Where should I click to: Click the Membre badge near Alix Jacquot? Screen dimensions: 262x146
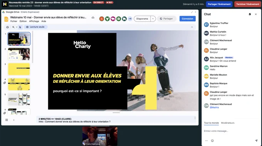229,58
